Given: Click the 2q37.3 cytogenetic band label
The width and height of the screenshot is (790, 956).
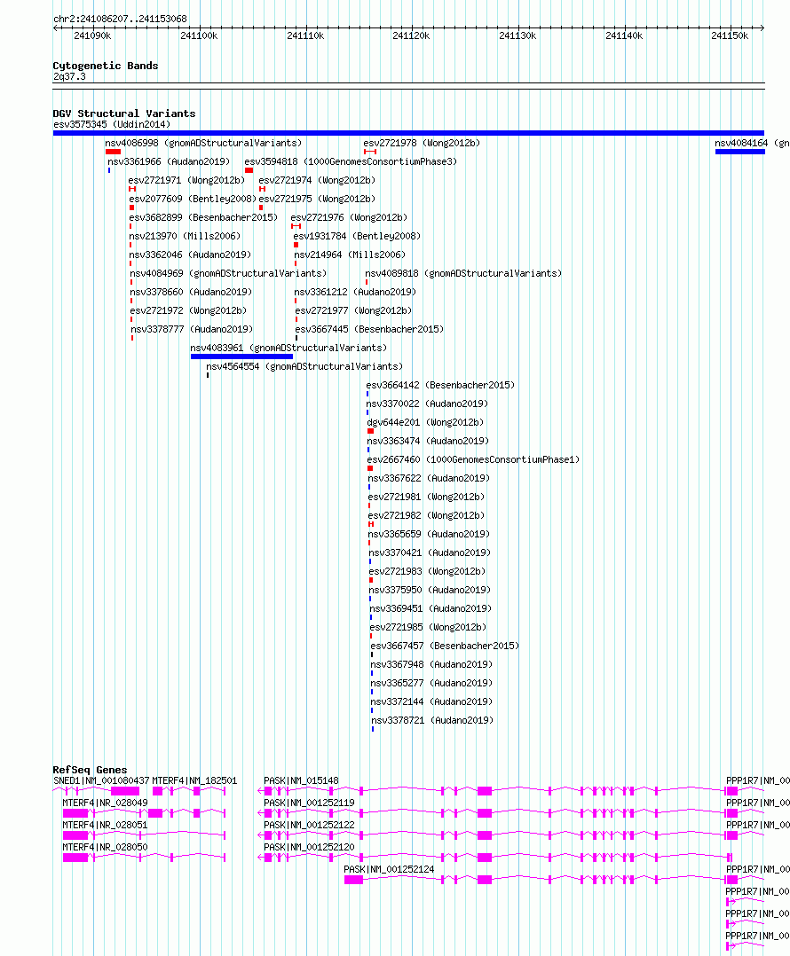Looking at the screenshot, I should coord(69,77).
